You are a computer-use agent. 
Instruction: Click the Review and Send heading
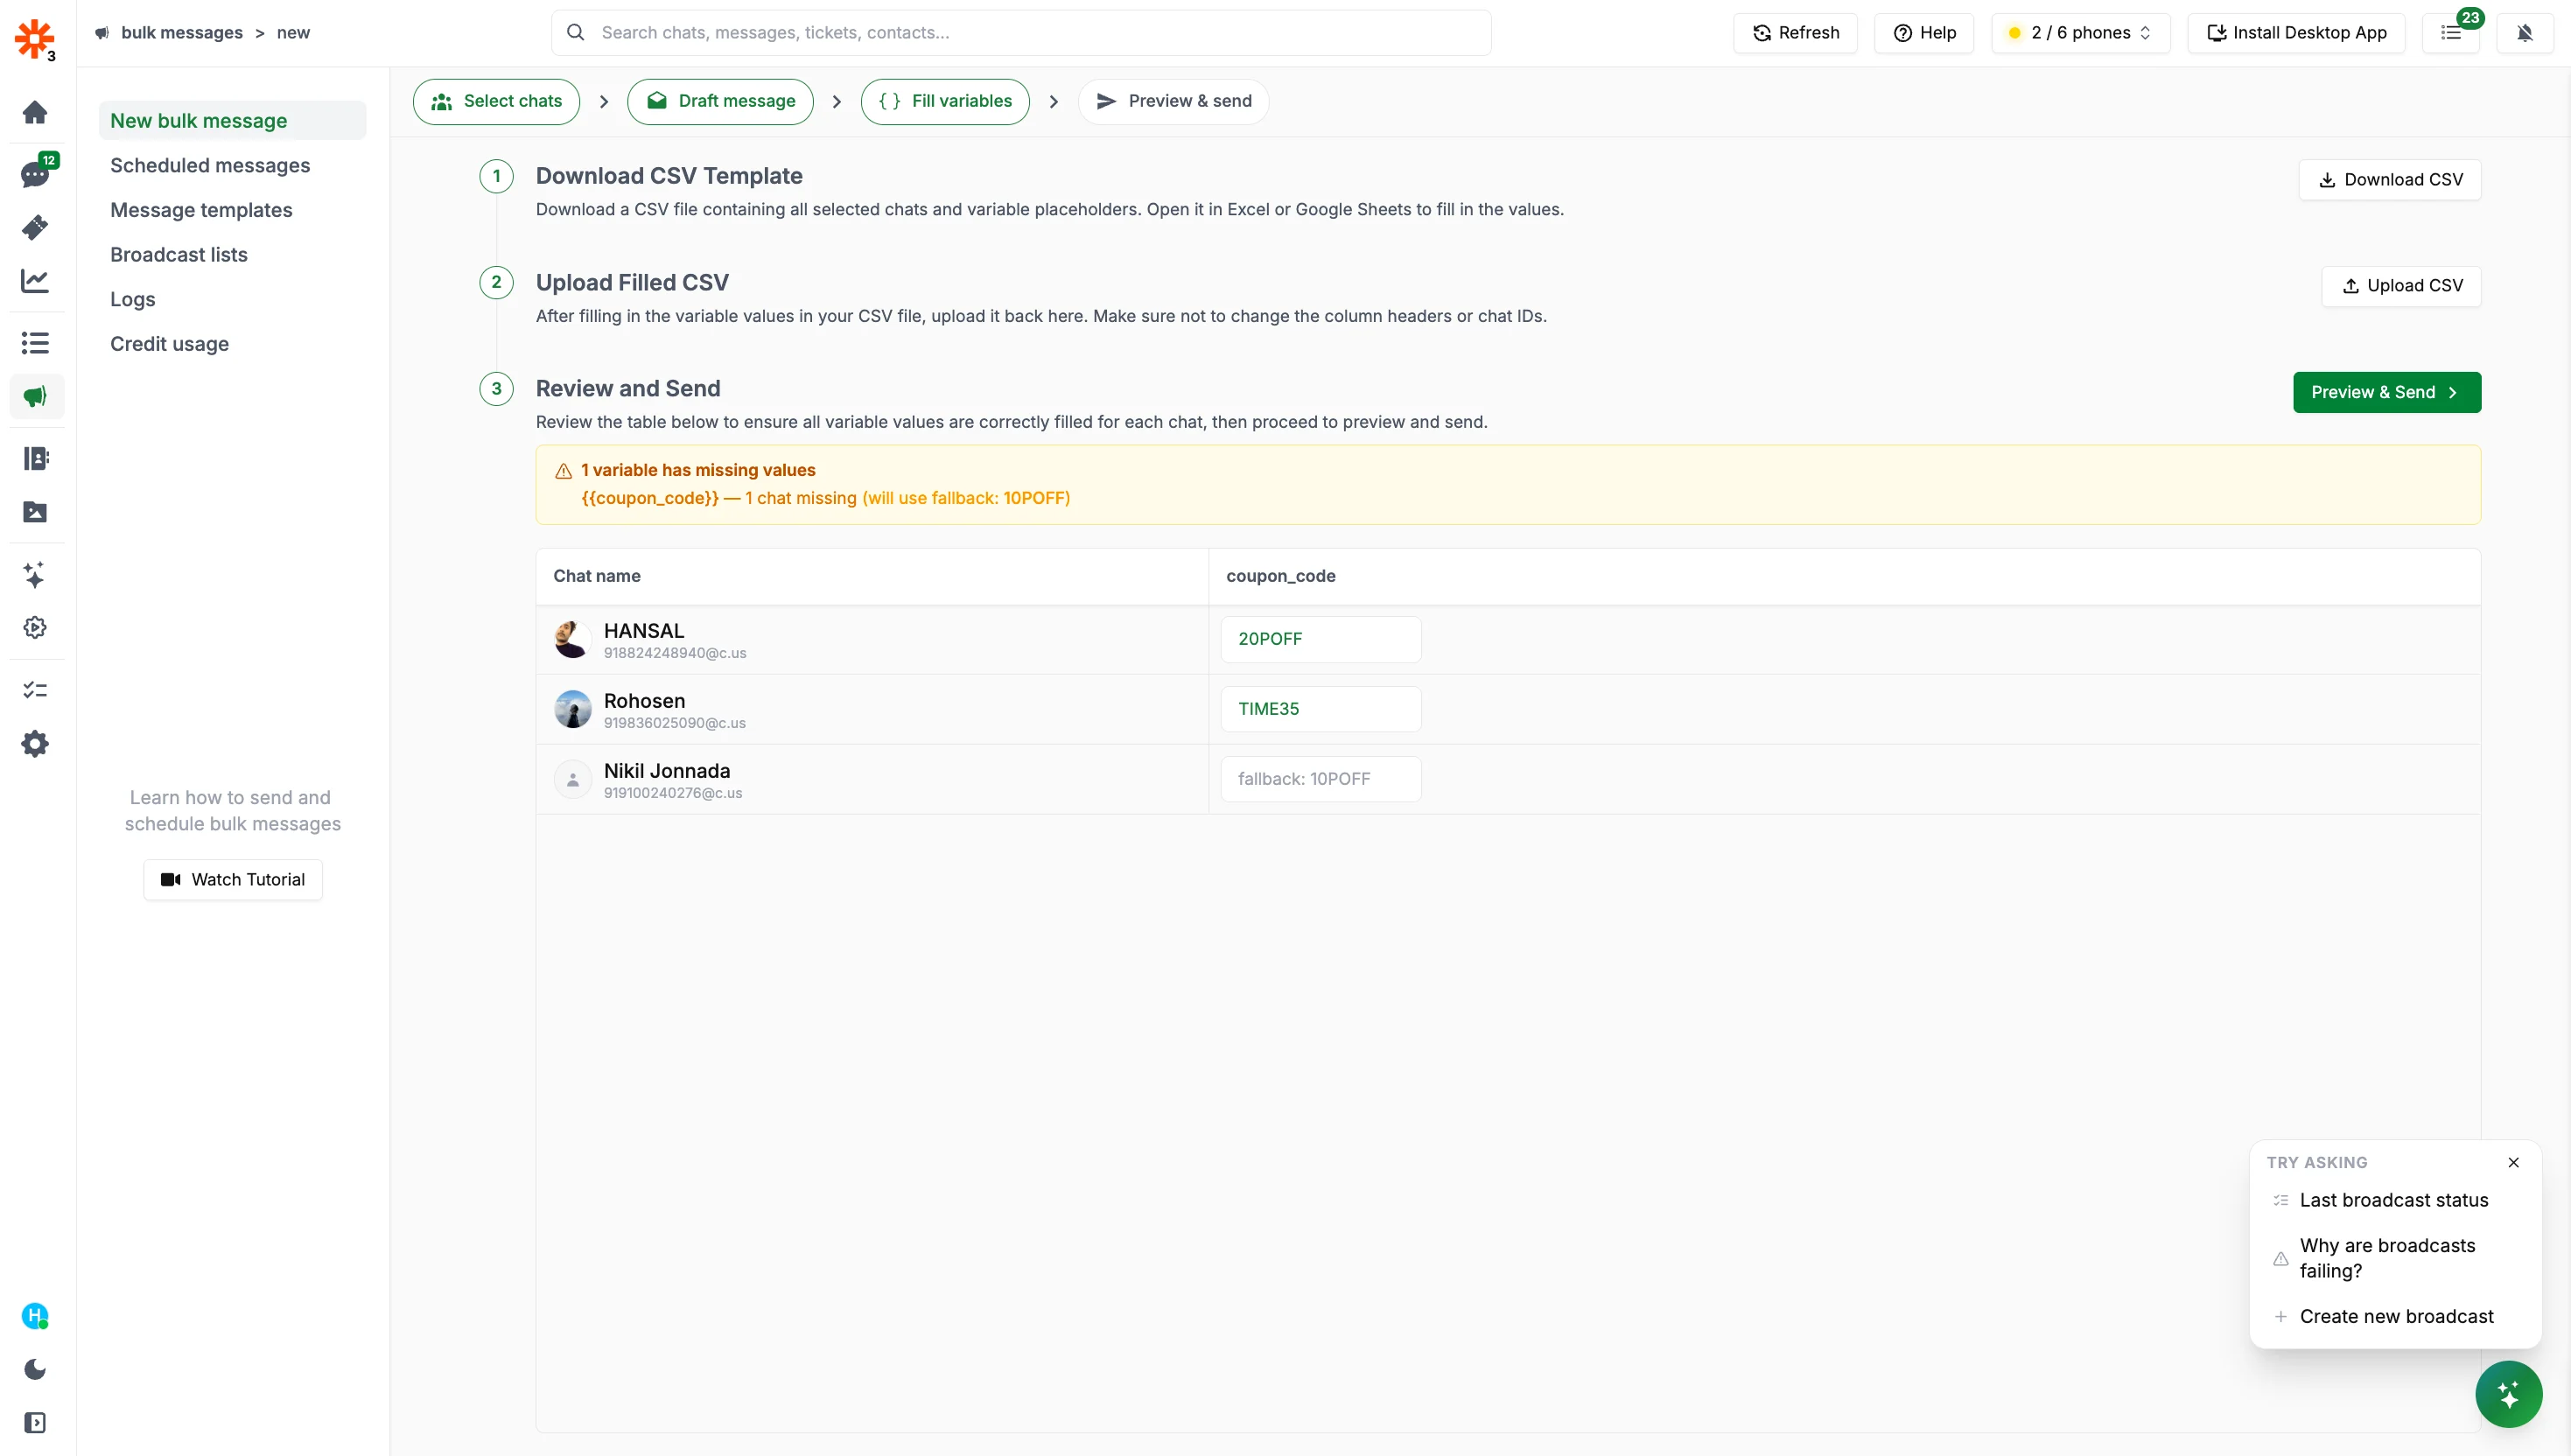[628, 389]
